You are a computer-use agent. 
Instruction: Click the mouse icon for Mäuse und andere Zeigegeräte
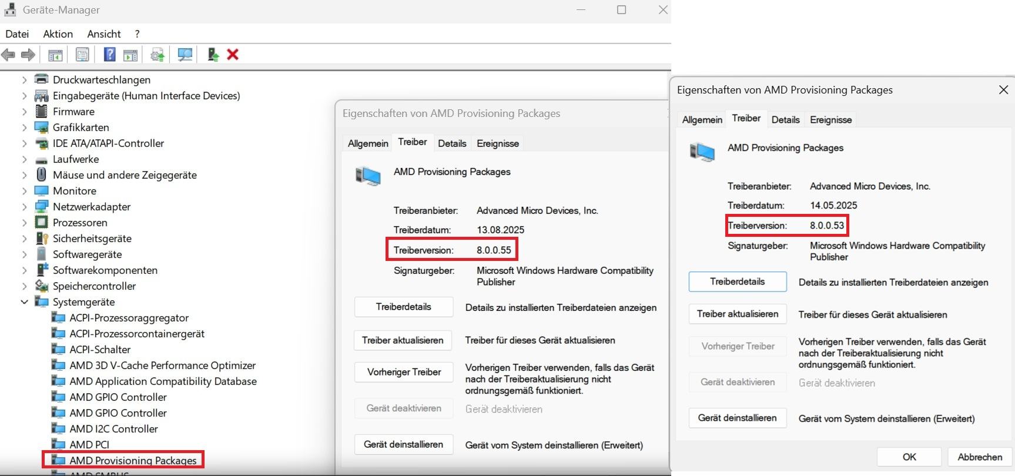[x=41, y=175]
